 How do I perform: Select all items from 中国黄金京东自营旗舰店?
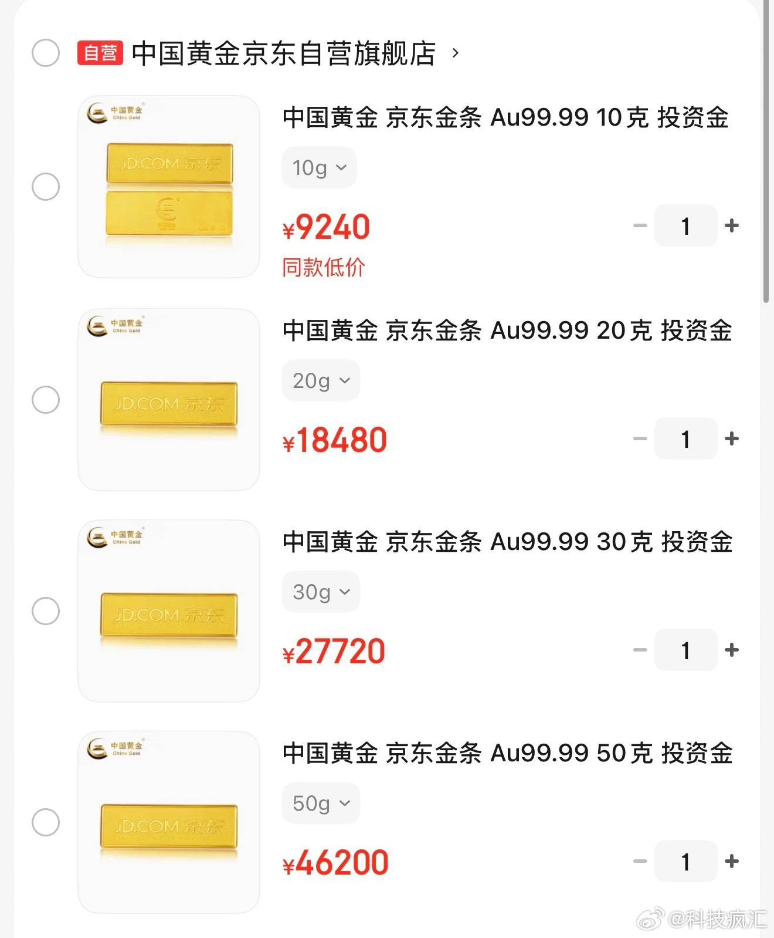pos(46,53)
